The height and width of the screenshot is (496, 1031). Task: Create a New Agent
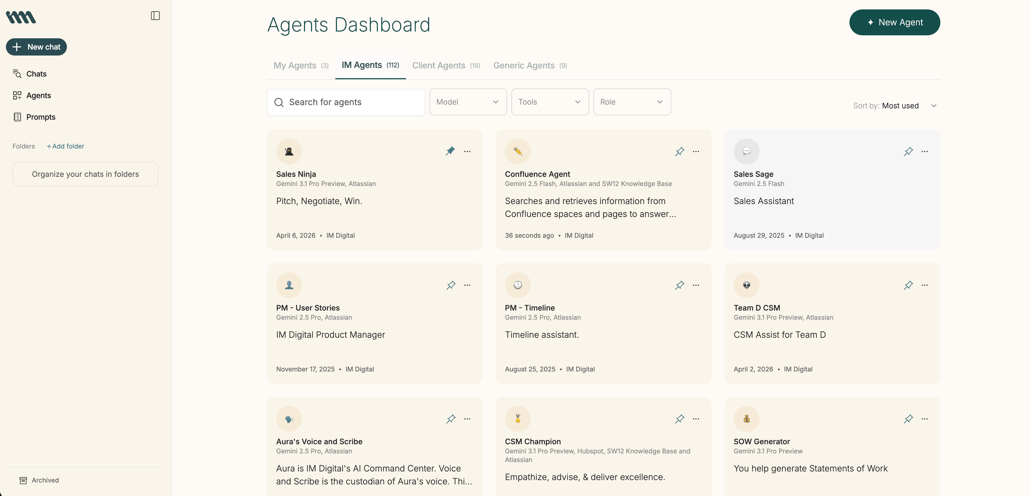[895, 22]
